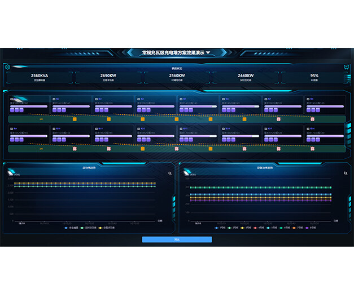The height and width of the screenshot is (294, 354).
Task: Click charger pile 14 icon
Action: [223, 129]
